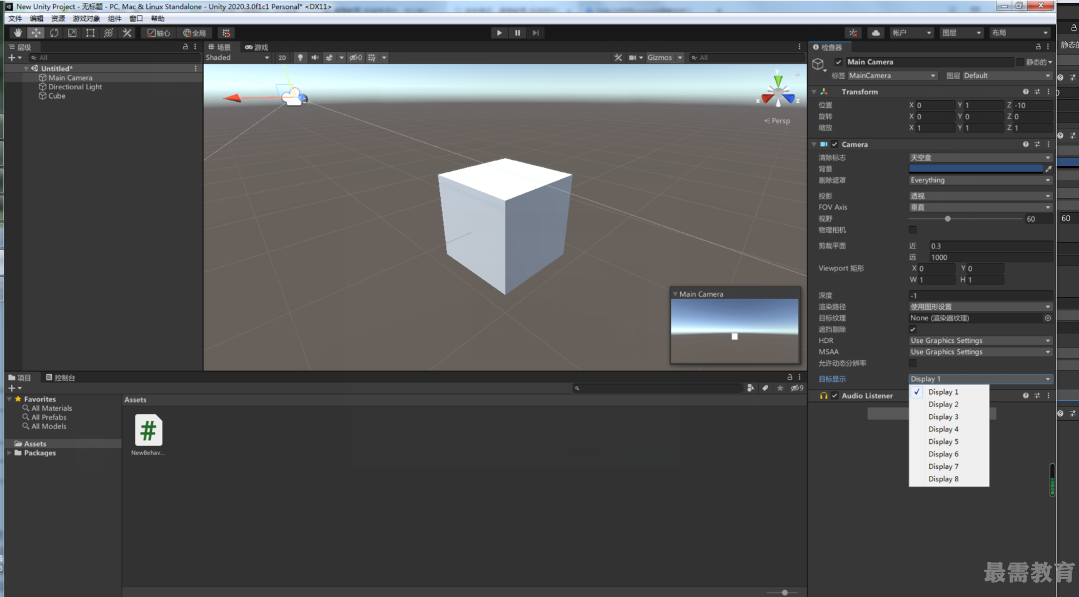Select the Rotate tool
This screenshot has width=1079, height=597.
click(x=54, y=32)
